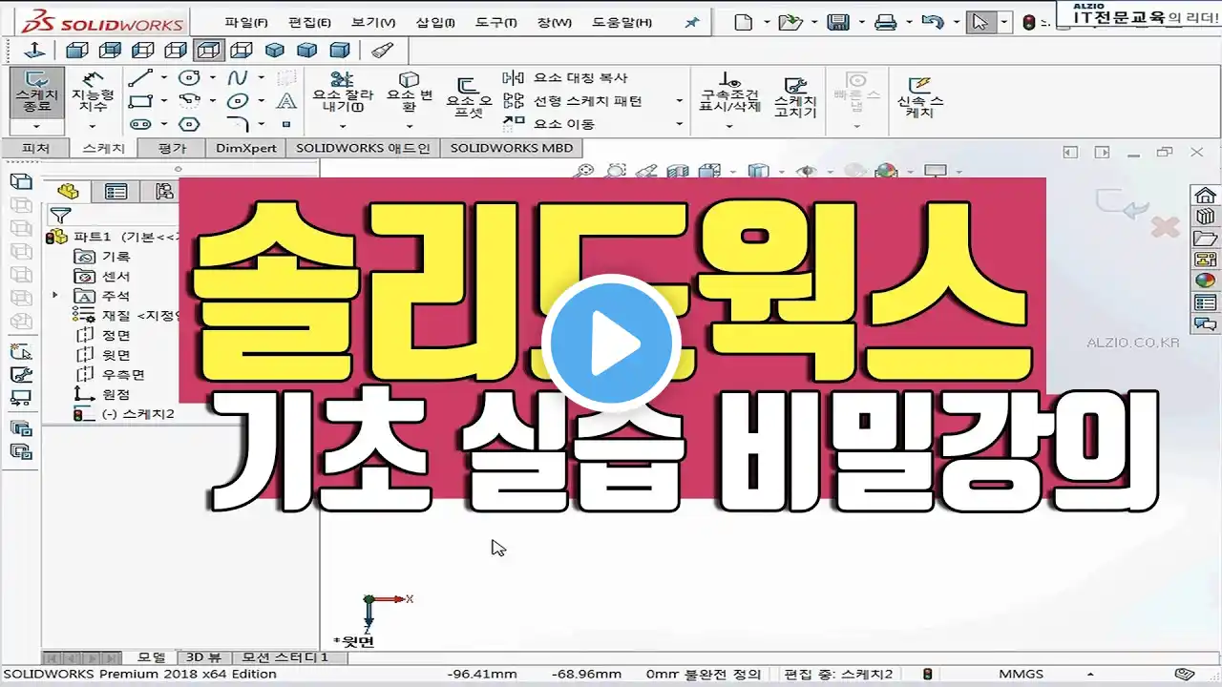Click the Undo icon
The image size is (1222, 687).
pos(933,22)
